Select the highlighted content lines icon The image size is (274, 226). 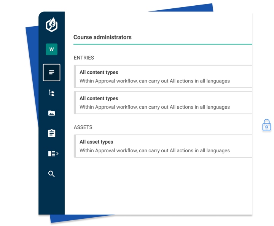point(51,73)
